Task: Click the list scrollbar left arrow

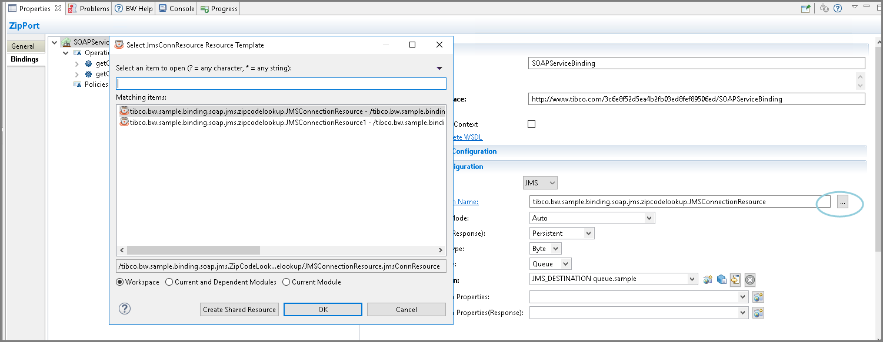Action: 121,250
